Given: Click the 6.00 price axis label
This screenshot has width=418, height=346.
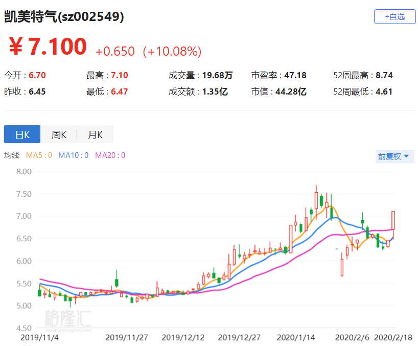Looking at the screenshot, I should (24, 261).
